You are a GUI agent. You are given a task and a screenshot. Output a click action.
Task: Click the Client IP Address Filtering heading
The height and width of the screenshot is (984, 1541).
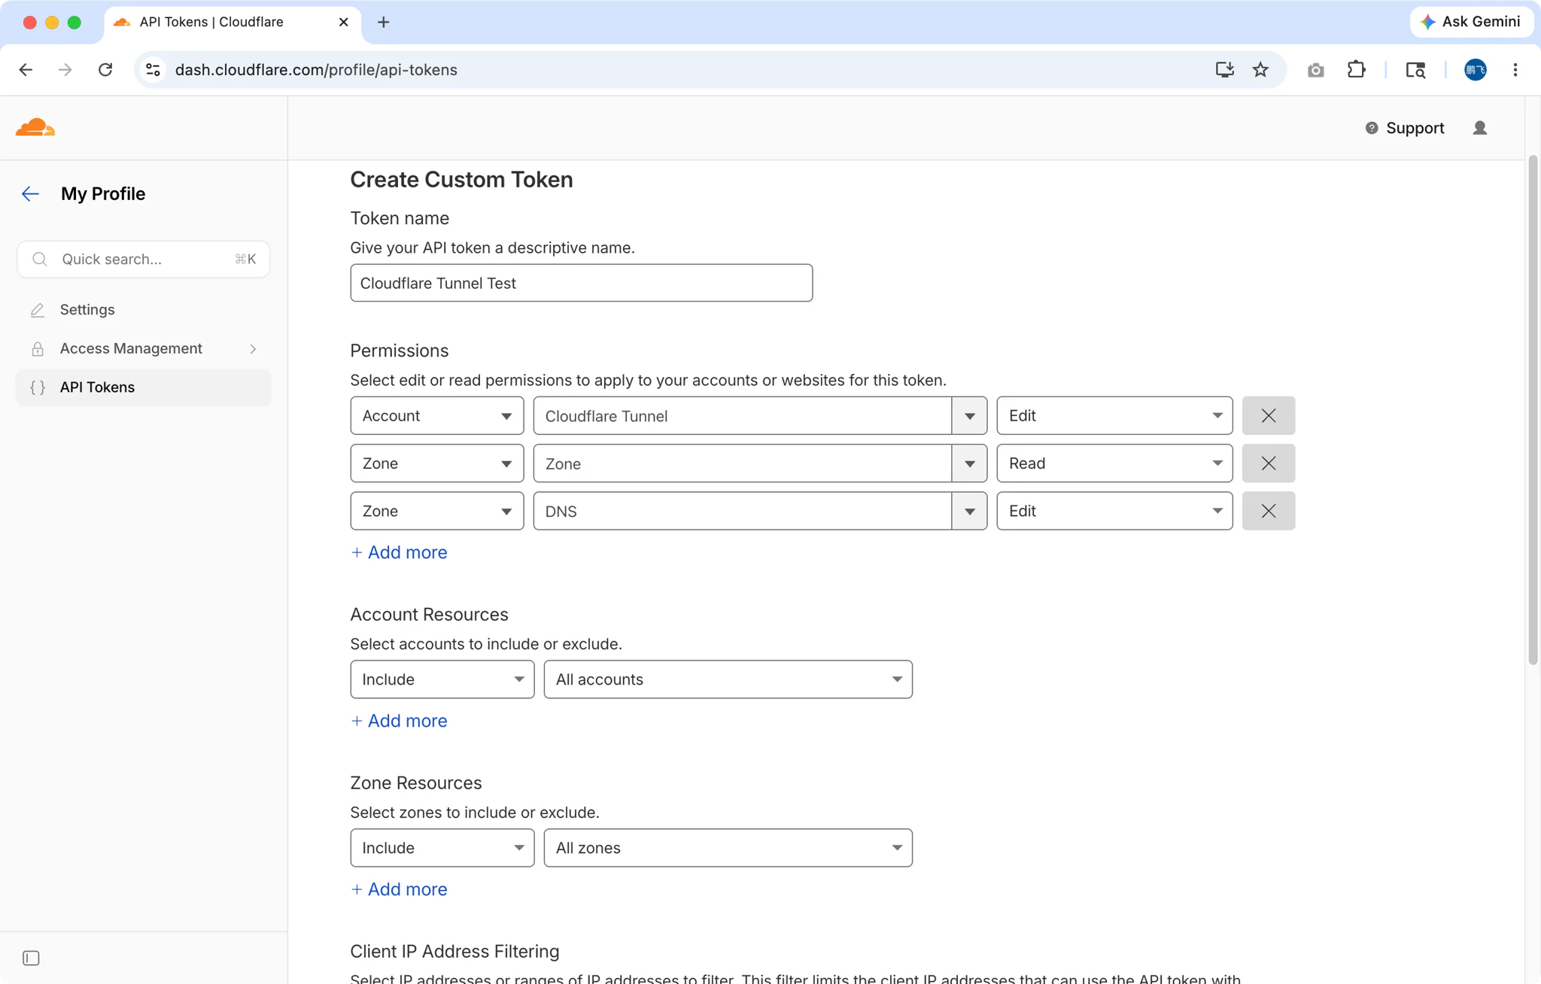point(454,952)
